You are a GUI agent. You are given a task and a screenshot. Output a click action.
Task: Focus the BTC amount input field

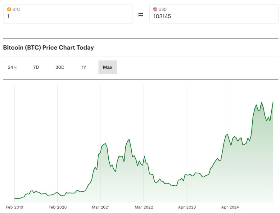pyautogui.click(x=68, y=14)
